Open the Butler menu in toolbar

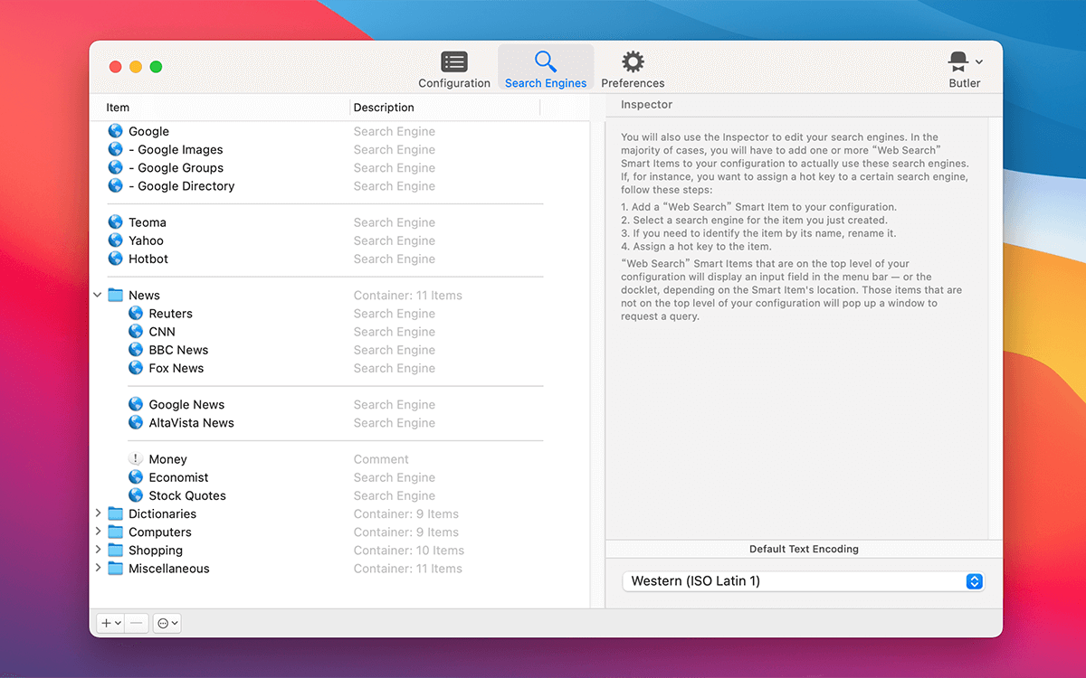pyautogui.click(x=965, y=70)
